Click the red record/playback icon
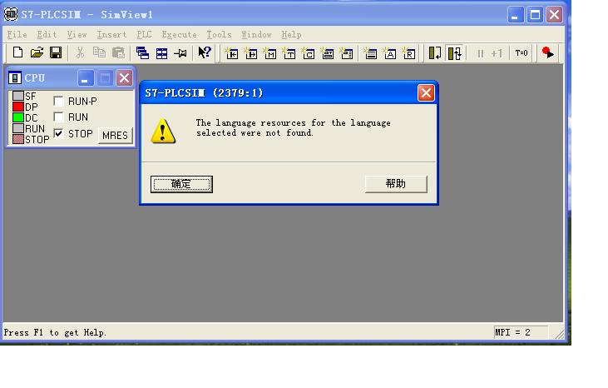608x388 pixels. coord(547,52)
